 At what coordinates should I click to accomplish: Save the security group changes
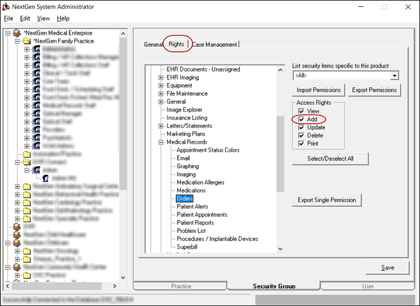[387, 268]
